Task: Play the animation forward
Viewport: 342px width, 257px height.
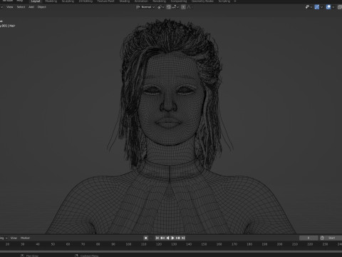Action: click(x=172, y=238)
